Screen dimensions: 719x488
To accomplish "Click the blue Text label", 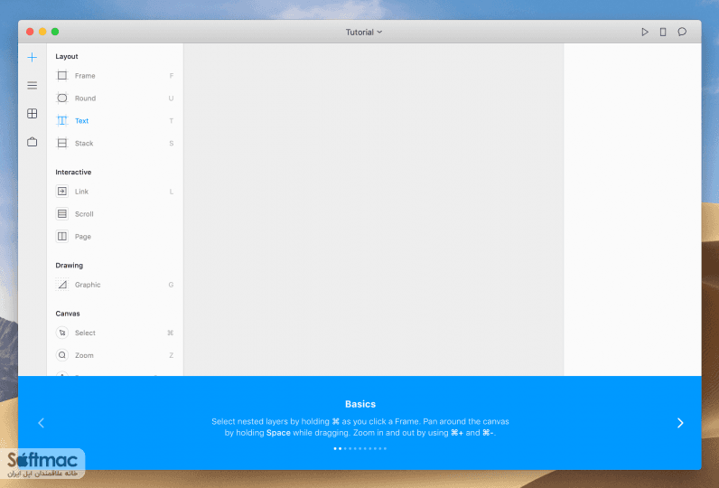I will coord(81,121).
